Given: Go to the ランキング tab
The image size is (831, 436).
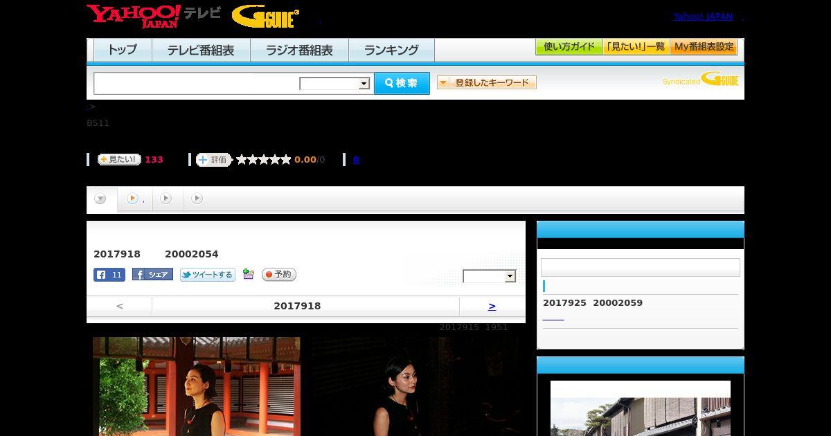Looking at the screenshot, I should [391, 50].
